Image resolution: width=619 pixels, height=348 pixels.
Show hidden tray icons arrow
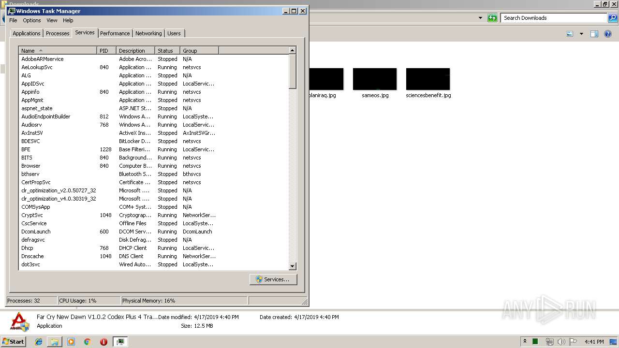pyautogui.click(x=525, y=341)
